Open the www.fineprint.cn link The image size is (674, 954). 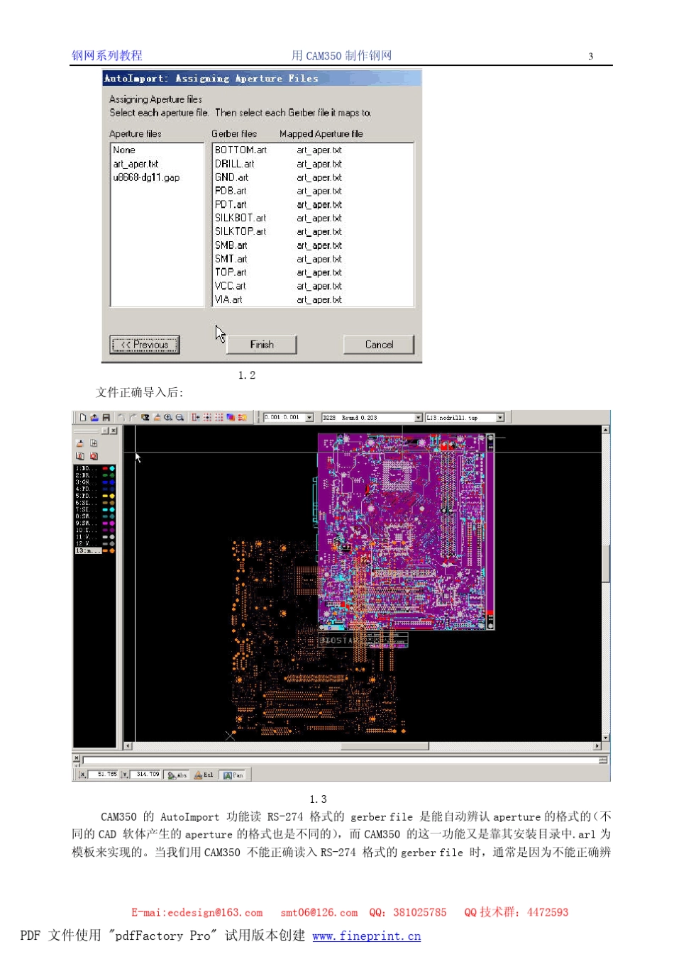click(x=366, y=936)
